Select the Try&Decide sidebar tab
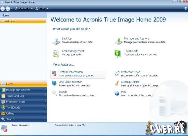The image size is (188, 136). [x=23, y=108]
